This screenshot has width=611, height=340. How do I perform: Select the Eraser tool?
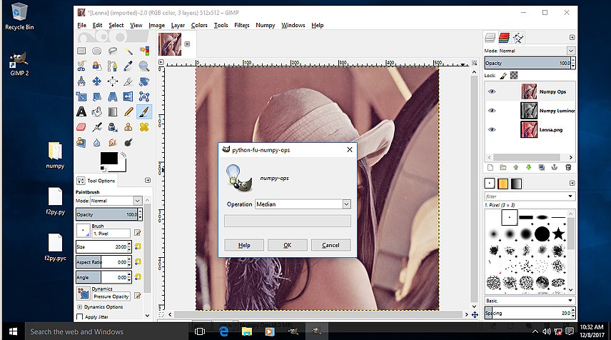pyautogui.click(x=81, y=127)
